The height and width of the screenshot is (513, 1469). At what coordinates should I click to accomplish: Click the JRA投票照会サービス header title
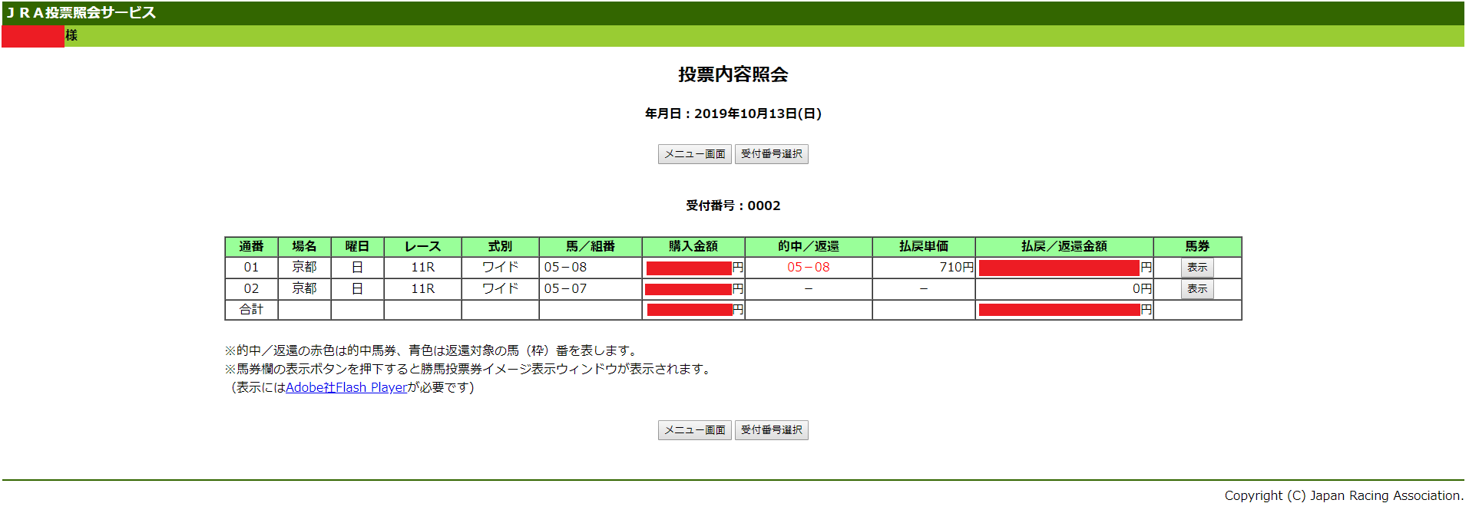(81, 12)
